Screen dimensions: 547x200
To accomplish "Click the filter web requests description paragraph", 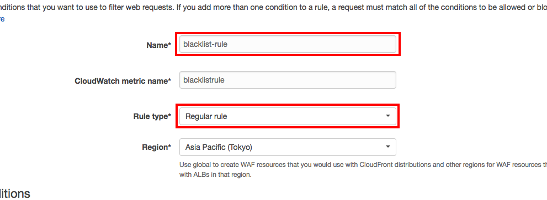I will [274, 7].
